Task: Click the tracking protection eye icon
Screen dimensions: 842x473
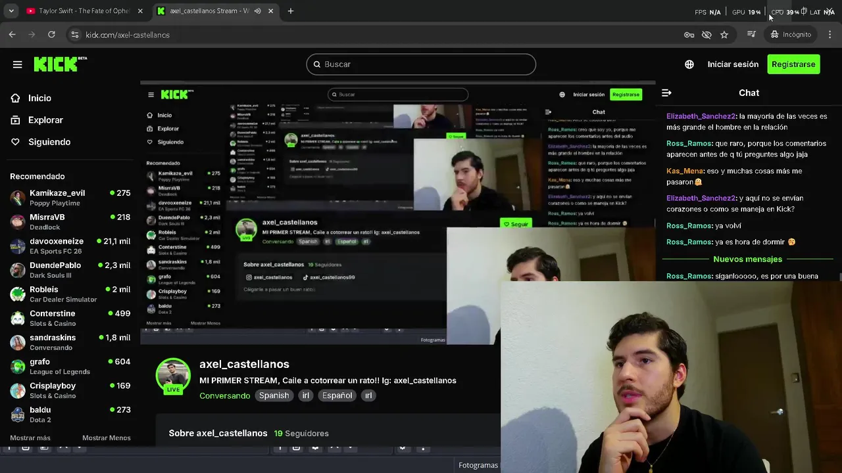Action: coord(706,35)
